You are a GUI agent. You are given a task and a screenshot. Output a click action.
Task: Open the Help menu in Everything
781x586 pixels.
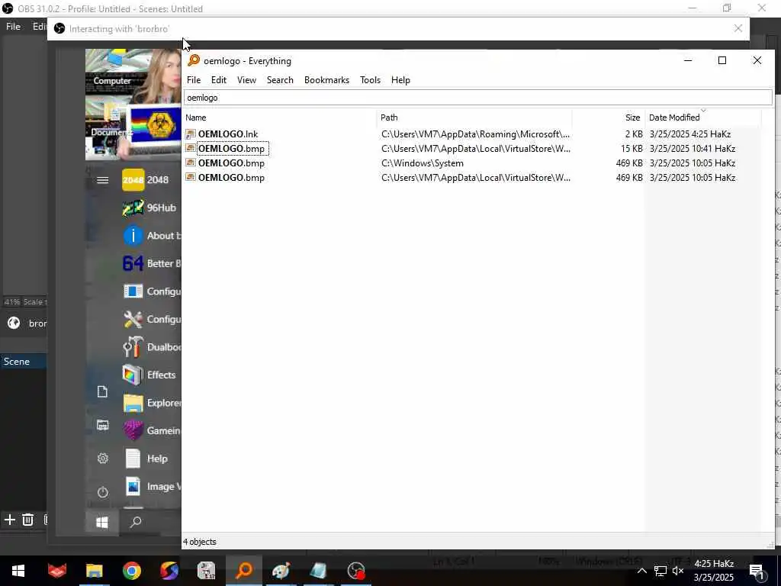click(400, 79)
